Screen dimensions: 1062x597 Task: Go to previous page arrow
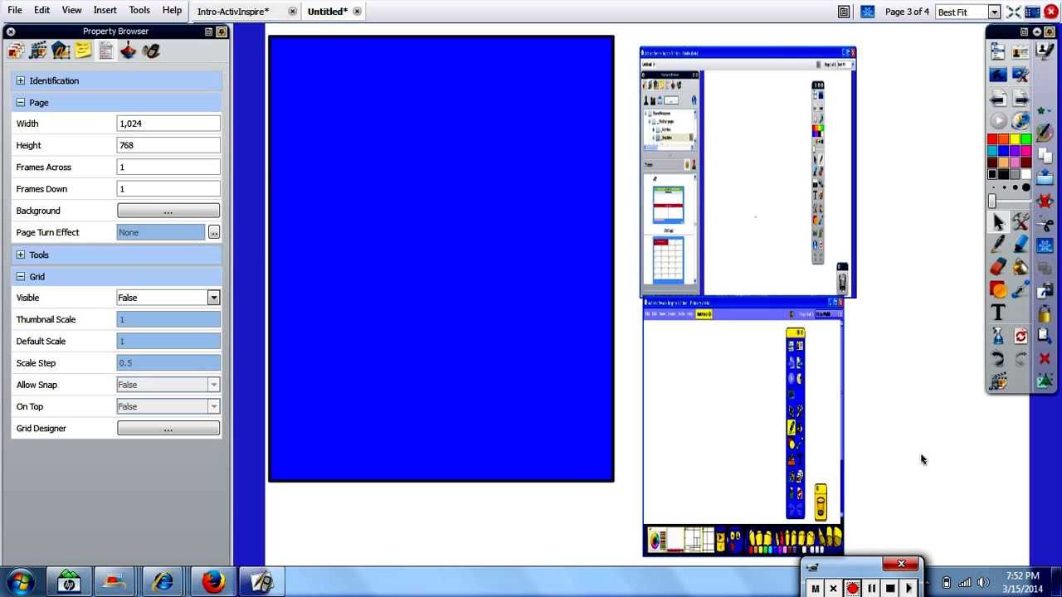click(x=998, y=99)
